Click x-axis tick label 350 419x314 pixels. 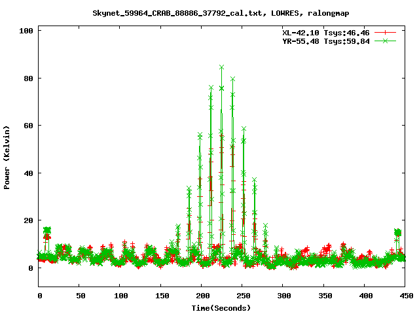(x=325, y=296)
